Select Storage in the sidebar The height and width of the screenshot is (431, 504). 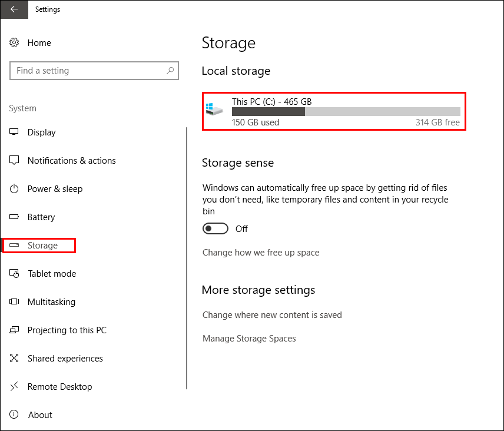[42, 245]
